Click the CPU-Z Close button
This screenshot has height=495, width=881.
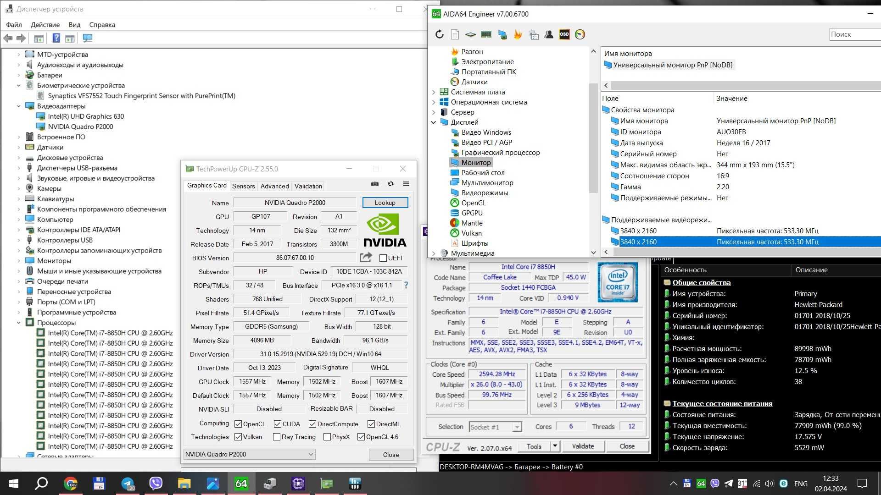(627, 446)
